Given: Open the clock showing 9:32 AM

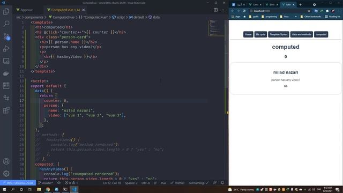Looking at the screenshot, I should [x=327, y=189].
